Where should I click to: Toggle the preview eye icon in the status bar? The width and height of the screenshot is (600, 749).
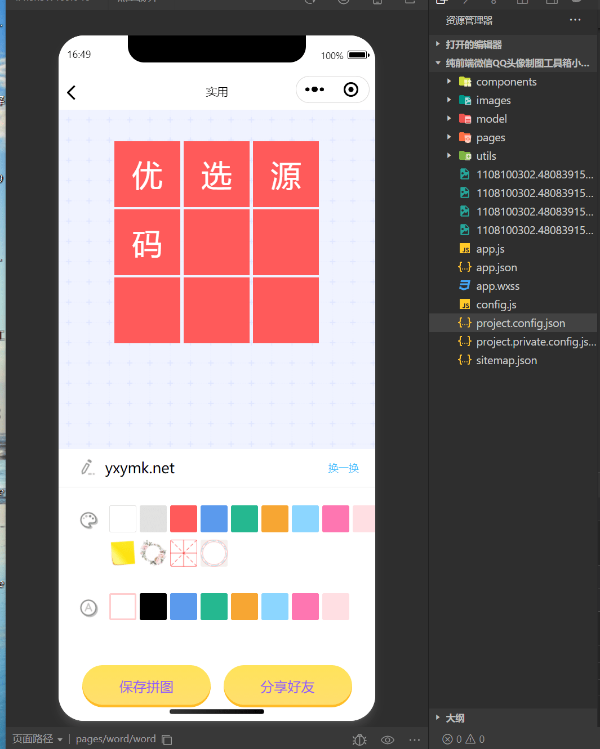[x=388, y=739]
